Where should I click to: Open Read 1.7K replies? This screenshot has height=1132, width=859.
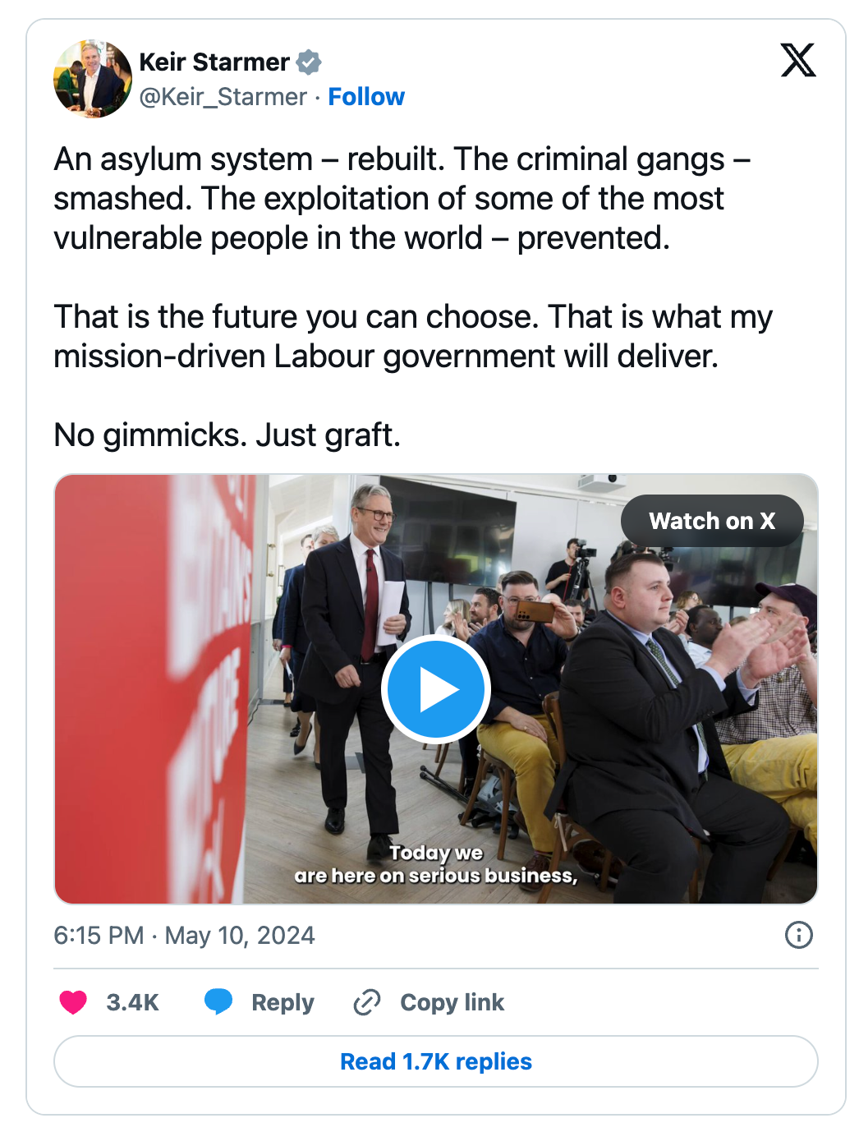coord(436,1061)
